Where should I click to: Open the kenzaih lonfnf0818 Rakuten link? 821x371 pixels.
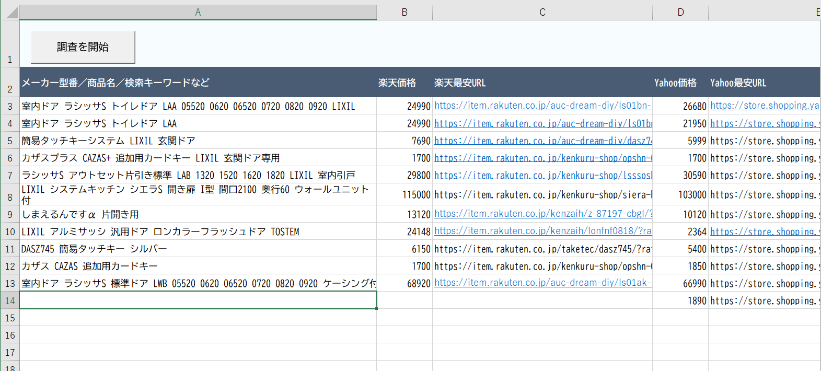coord(542,231)
